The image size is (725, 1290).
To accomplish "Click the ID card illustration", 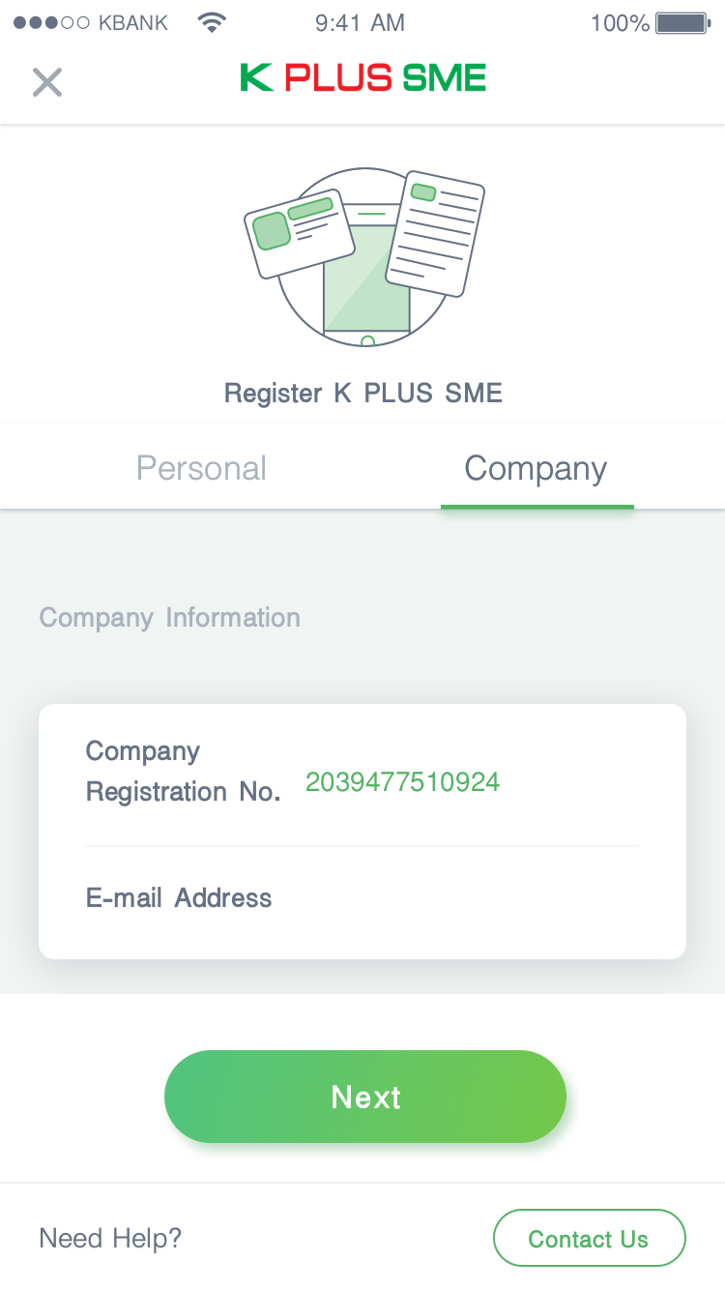I will (x=298, y=231).
